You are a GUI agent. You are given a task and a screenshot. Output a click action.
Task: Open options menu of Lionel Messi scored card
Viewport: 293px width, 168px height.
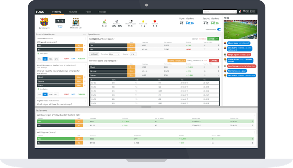coord(85,39)
